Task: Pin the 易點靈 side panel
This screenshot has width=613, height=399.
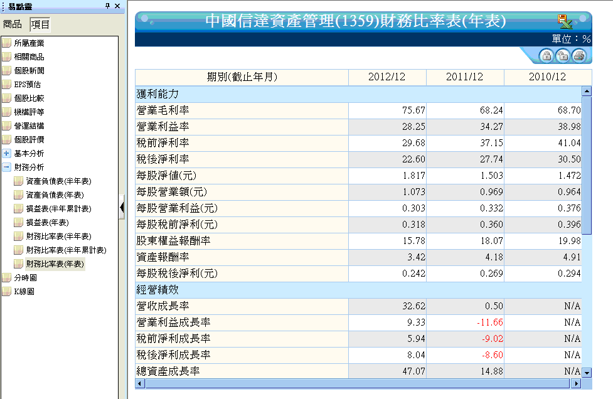Action: pos(107,6)
